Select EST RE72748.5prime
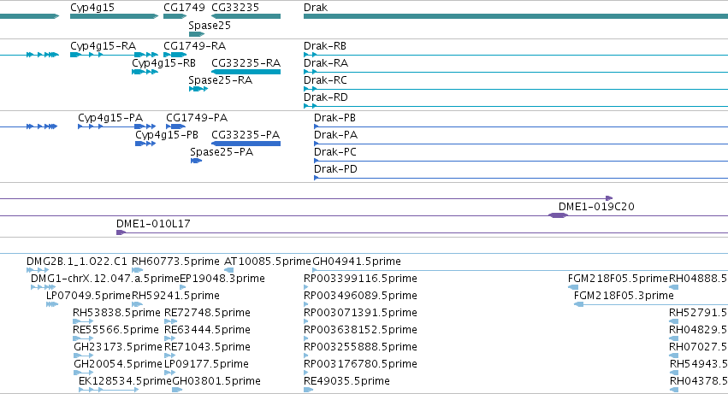728x394 pixels. tap(207, 313)
